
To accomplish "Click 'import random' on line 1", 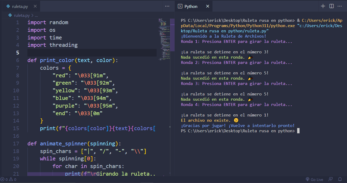I will (48, 22).
